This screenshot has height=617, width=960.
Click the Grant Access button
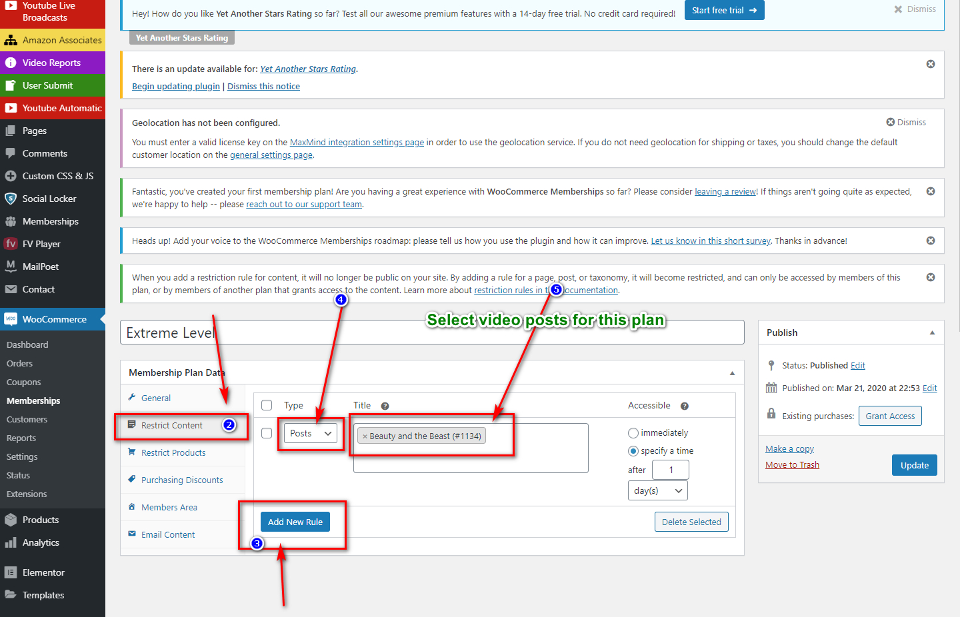889,416
